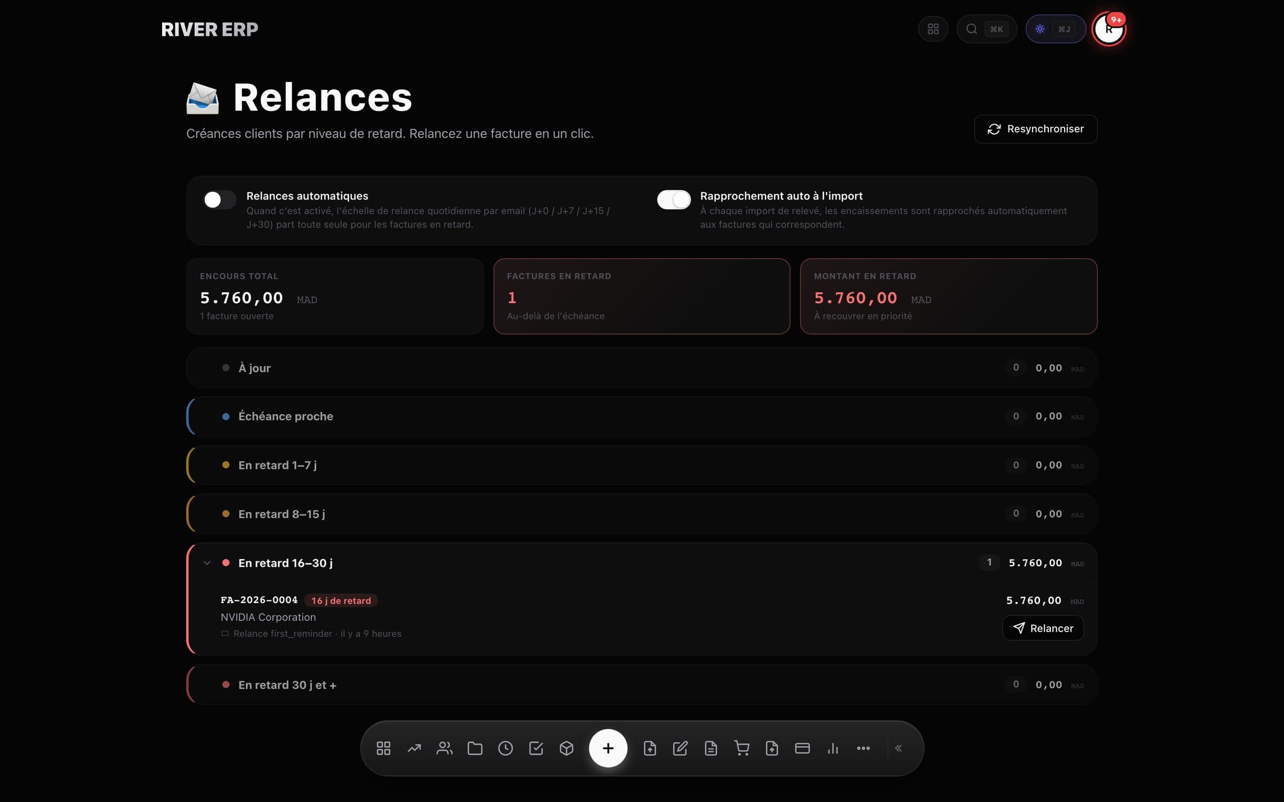Open the cube products icon in the dock

tap(567, 748)
